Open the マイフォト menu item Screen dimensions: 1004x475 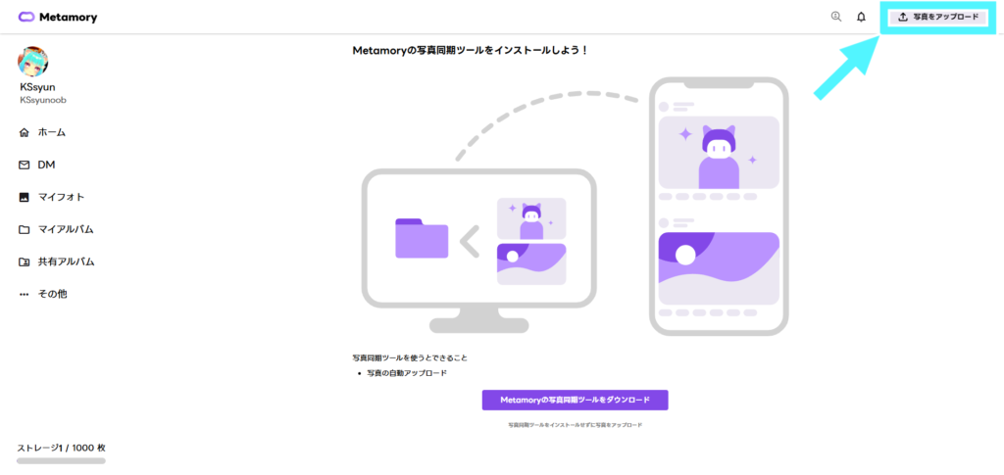[61, 197]
